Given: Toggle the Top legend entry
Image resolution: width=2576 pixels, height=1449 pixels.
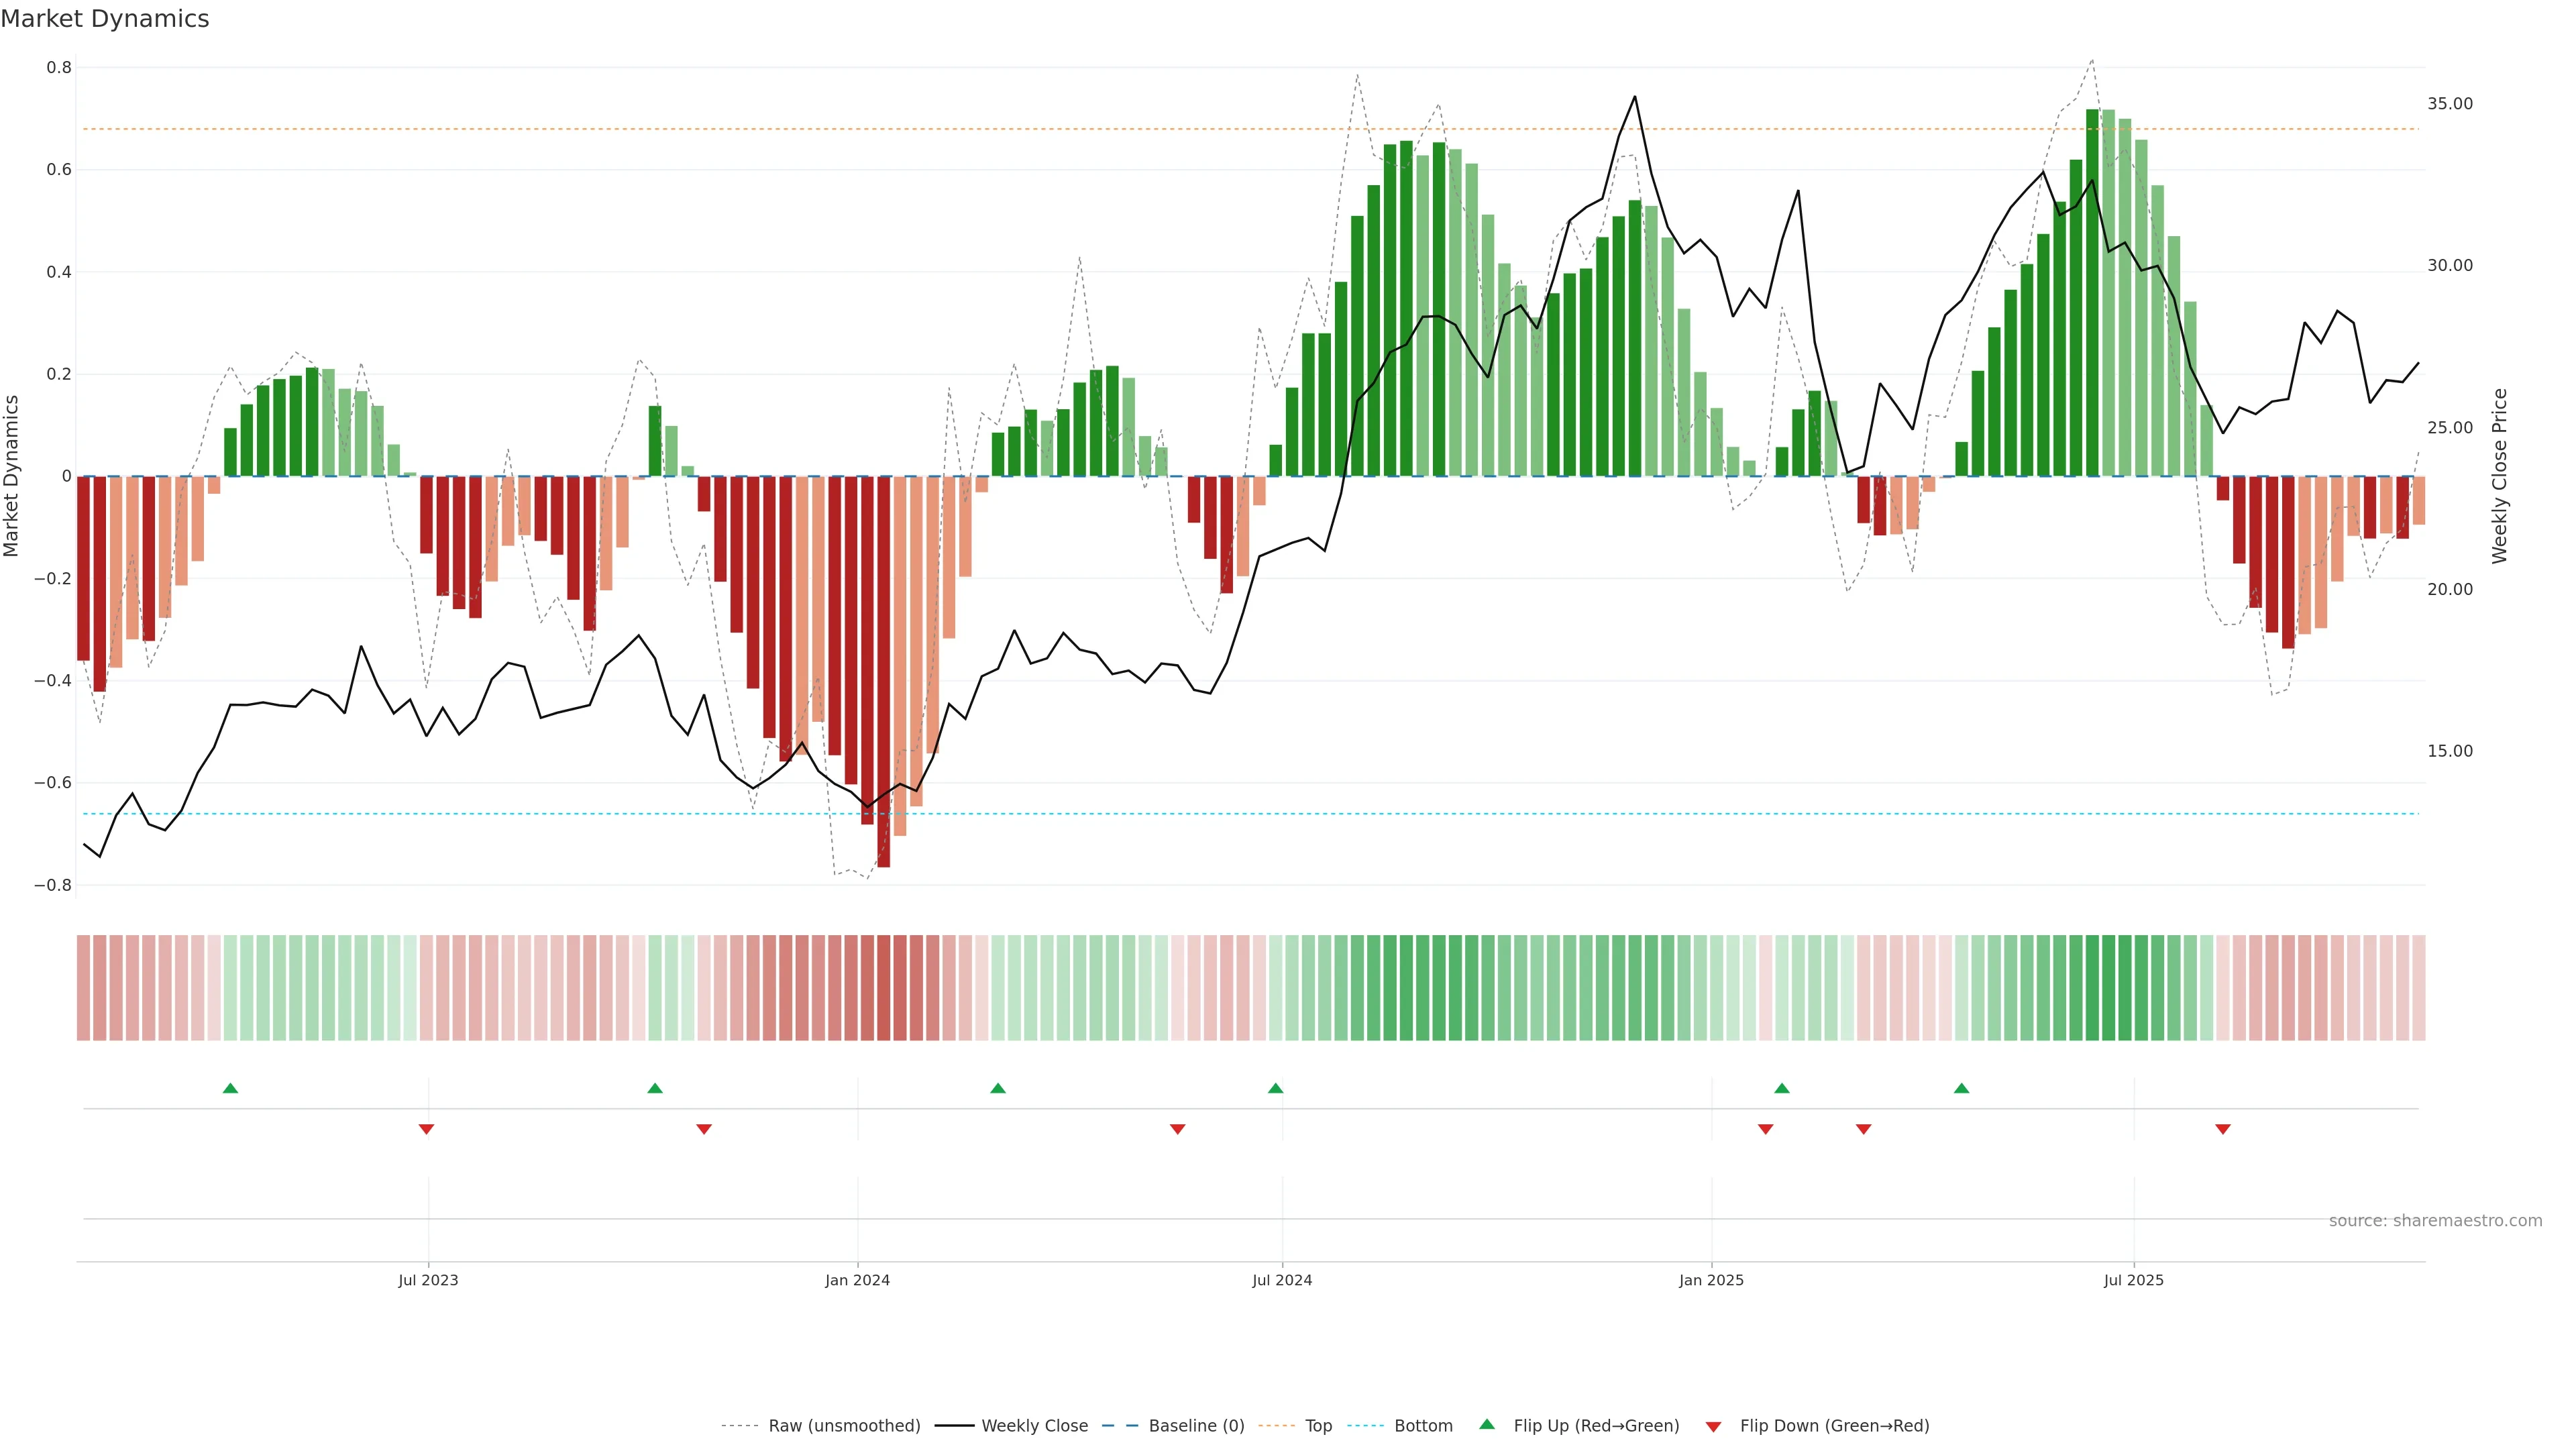Looking at the screenshot, I should [1318, 1425].
